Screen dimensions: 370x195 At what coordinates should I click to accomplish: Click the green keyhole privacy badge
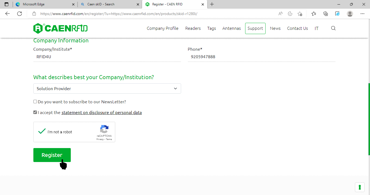(360, 187)
